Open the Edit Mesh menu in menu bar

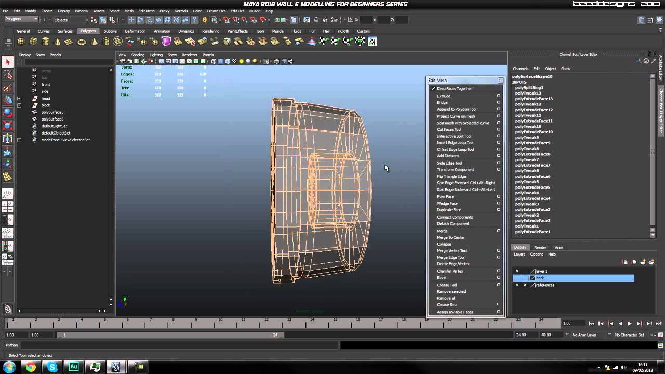147,11
